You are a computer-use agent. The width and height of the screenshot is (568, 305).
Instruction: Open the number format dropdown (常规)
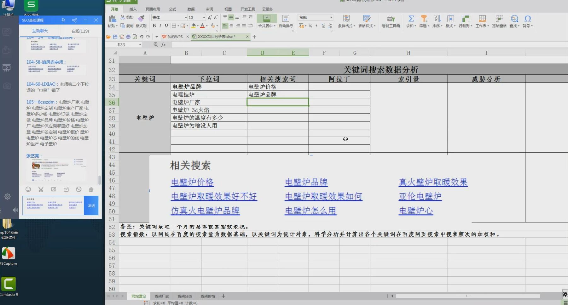tap(331, 18)
